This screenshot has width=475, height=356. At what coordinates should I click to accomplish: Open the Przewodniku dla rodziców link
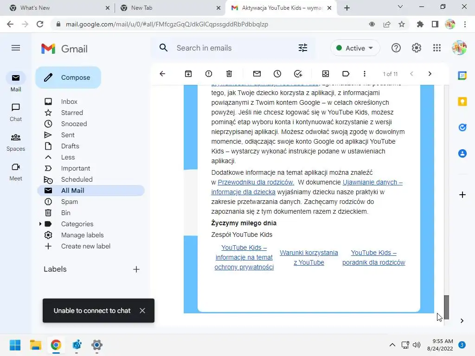[x=256, y=182]
